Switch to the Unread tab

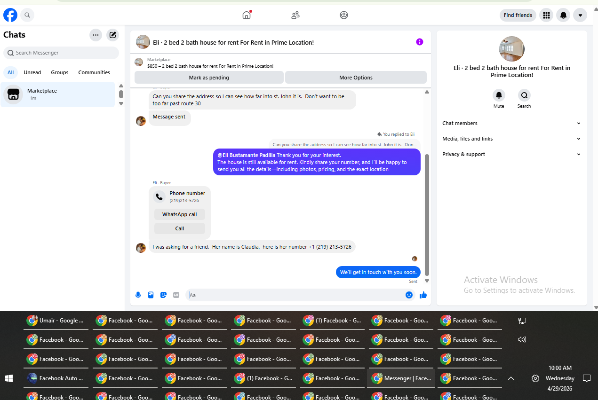[32, 72]
